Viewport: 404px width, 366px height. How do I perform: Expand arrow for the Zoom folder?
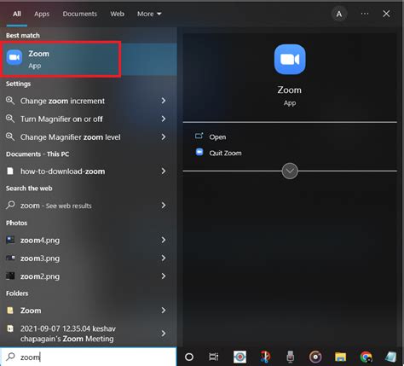pyautogui.click(x=164, y=310)
